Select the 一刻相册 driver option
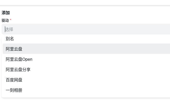Screen dimensions: 170x103 pos(14,90)
